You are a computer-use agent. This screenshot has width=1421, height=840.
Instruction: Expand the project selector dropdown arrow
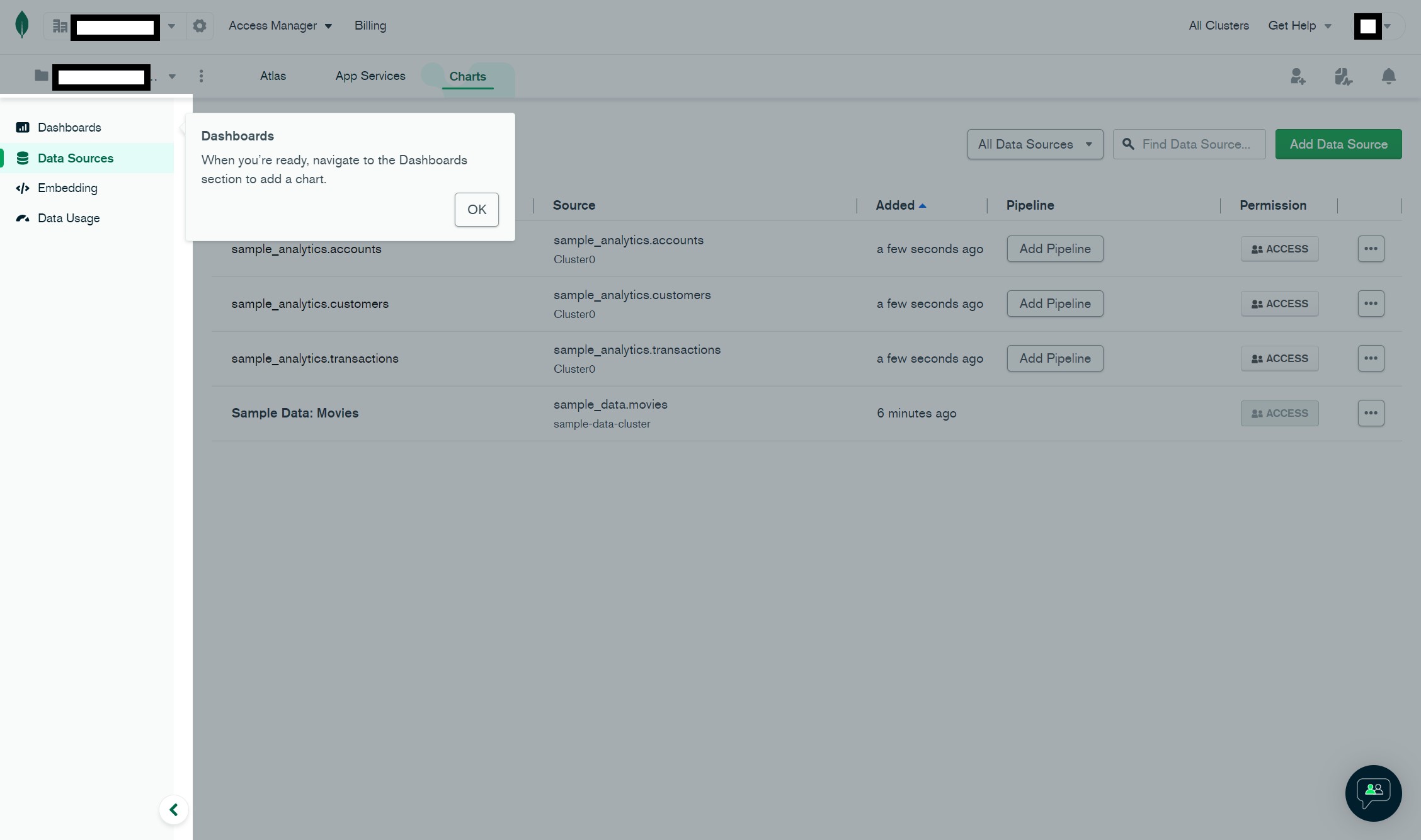click(172, 77)
